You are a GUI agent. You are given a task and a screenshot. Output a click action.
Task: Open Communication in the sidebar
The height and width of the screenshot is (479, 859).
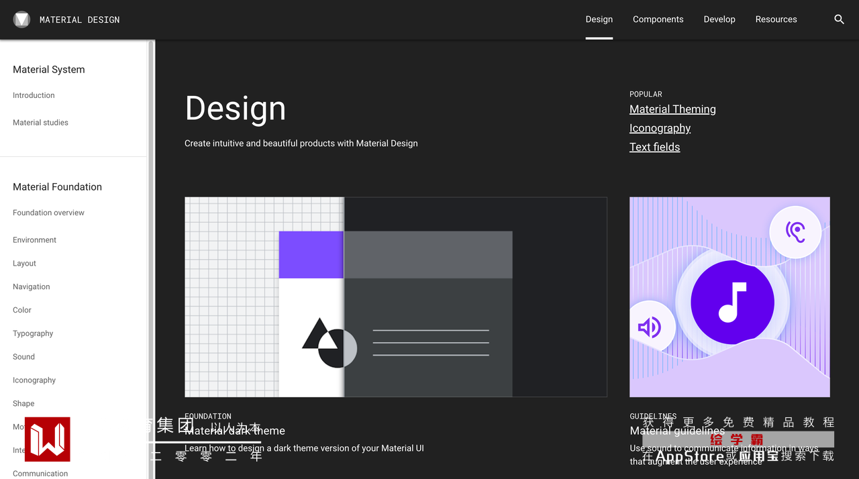[40, 474]
